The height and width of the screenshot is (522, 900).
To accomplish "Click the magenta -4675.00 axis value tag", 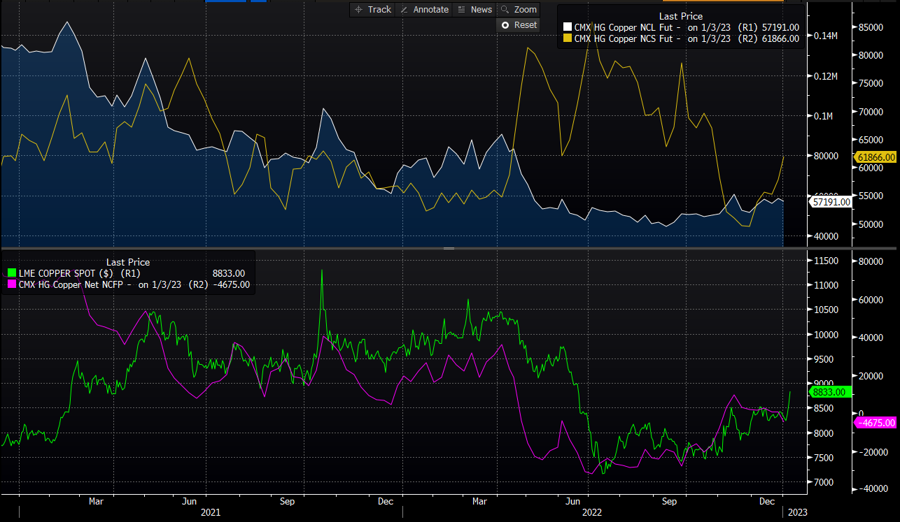I will pos(876,423).
